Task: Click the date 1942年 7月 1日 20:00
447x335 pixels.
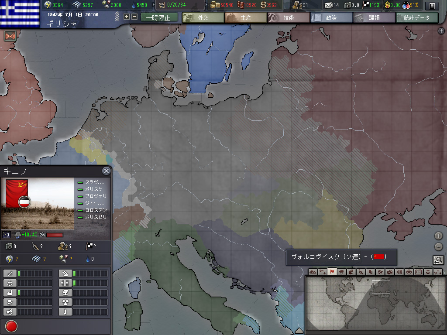Action: [x=73, y=14]
